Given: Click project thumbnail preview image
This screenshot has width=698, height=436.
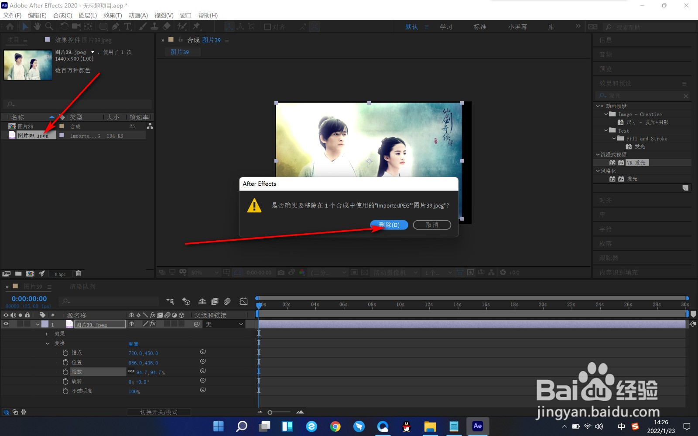Looking at the screenshot, I should [x=28, y=65].
